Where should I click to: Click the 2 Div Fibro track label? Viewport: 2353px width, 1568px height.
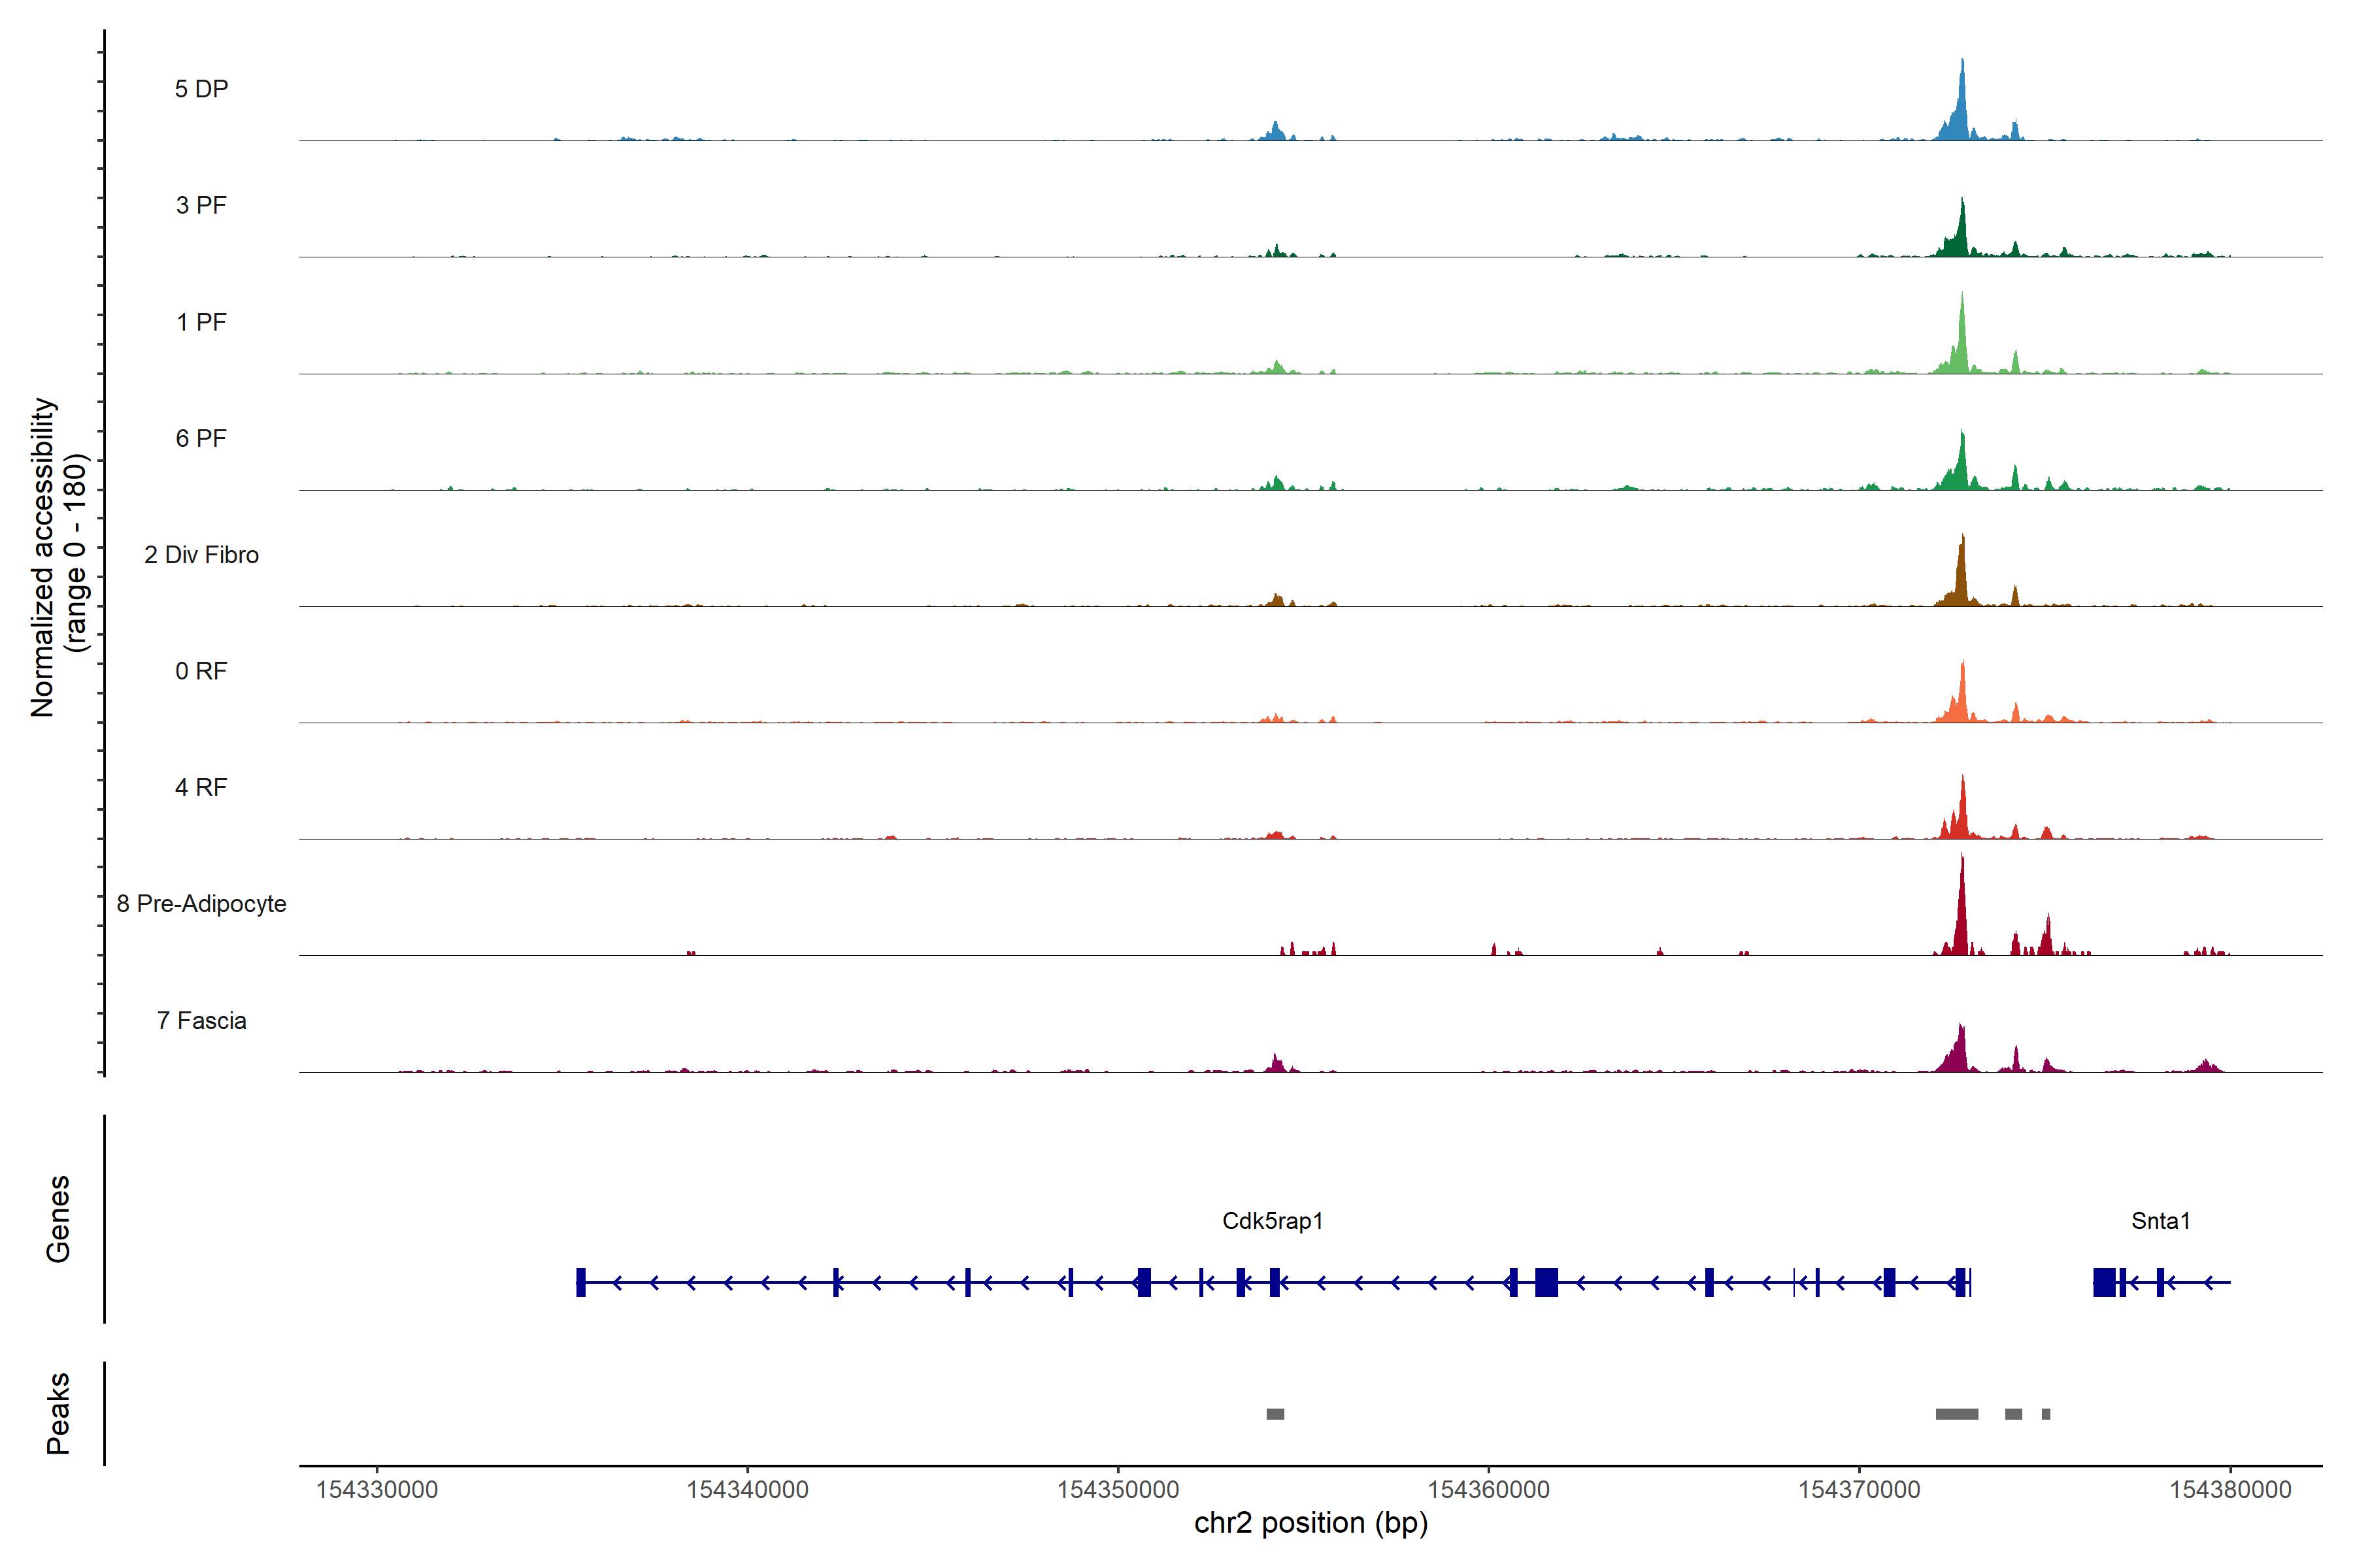click(x=201, y=555)
